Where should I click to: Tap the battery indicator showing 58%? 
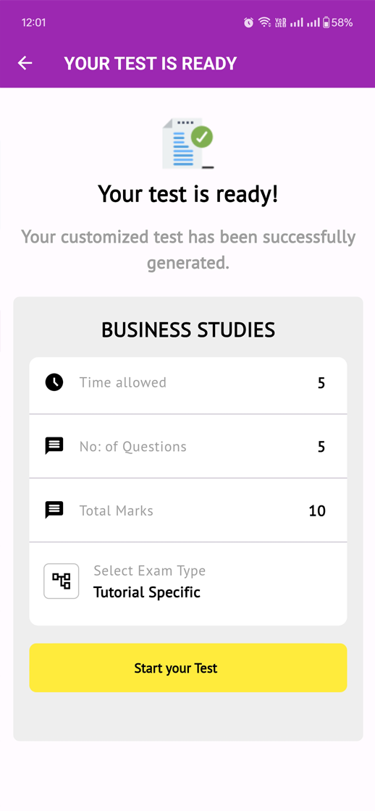coord(338,22)
